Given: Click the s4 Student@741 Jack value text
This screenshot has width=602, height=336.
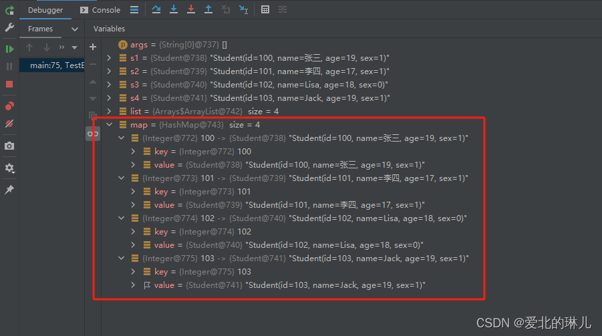Looking at the screenshot, I should coord(301,98).
